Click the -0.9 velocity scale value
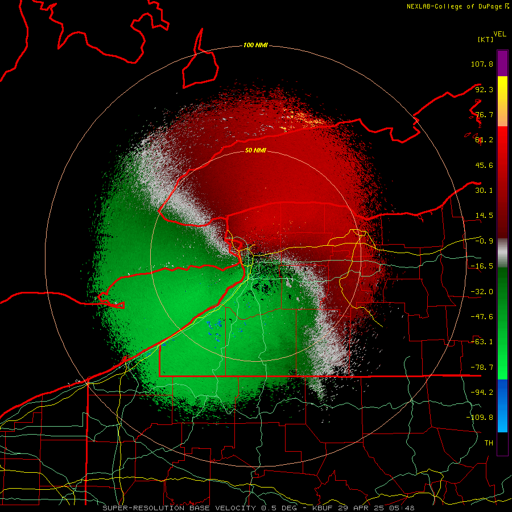512x512 pixels. coord(484,241)
